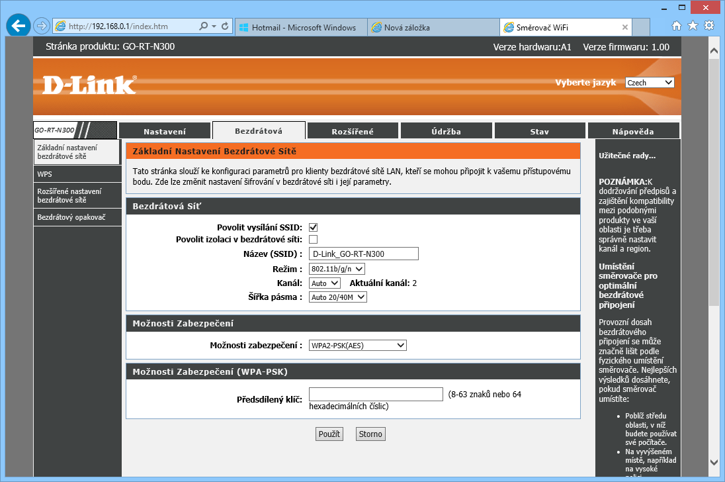Image resolution: width=725 pixels, height=482 pixels.
Task: Disable the Povolit vysílání SSID checkbox
Action: 314,227
